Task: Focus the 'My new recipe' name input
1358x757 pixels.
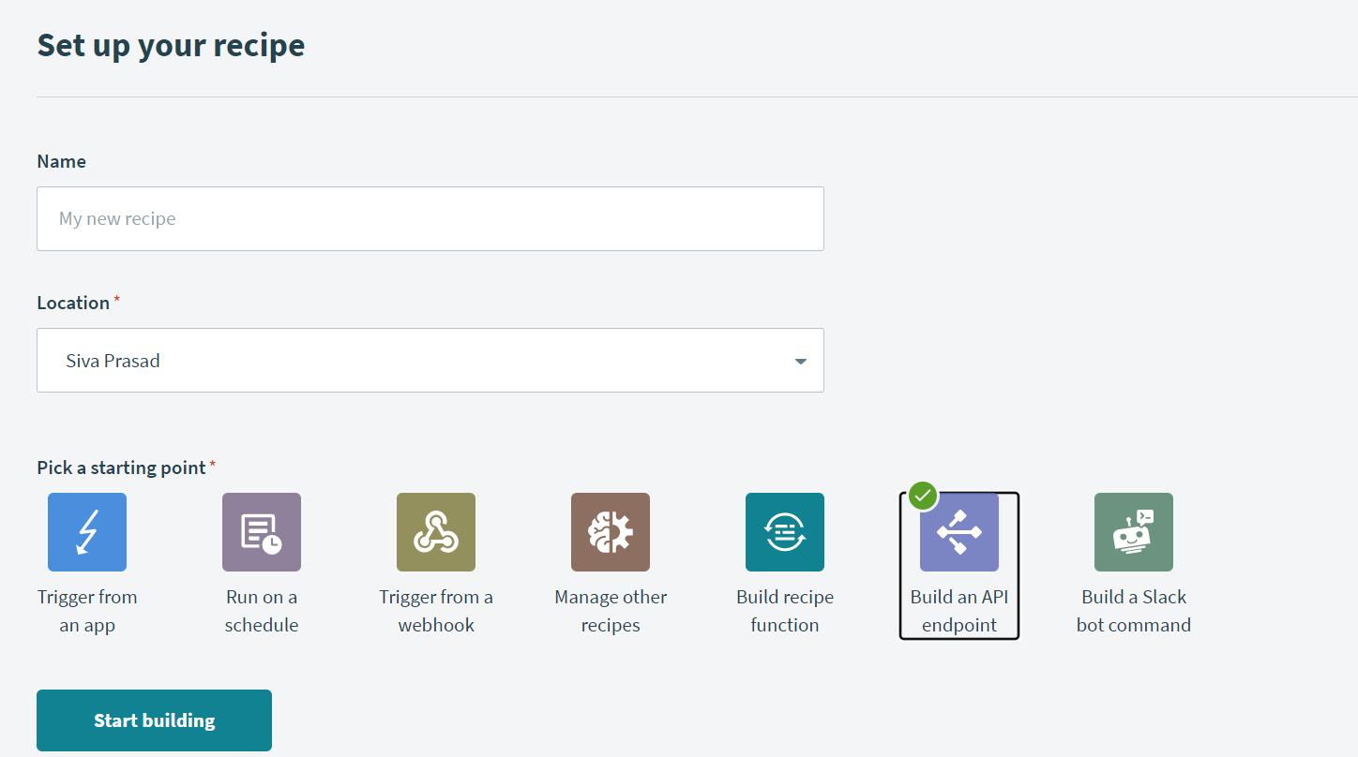Action: (x=430, y=219)
